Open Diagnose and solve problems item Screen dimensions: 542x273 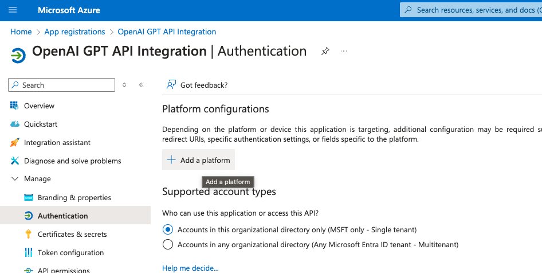point(72,161)
